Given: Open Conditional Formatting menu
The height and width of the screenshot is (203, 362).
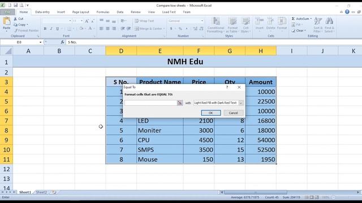Looking at the screenshot, I should click(x=216, y=25).
